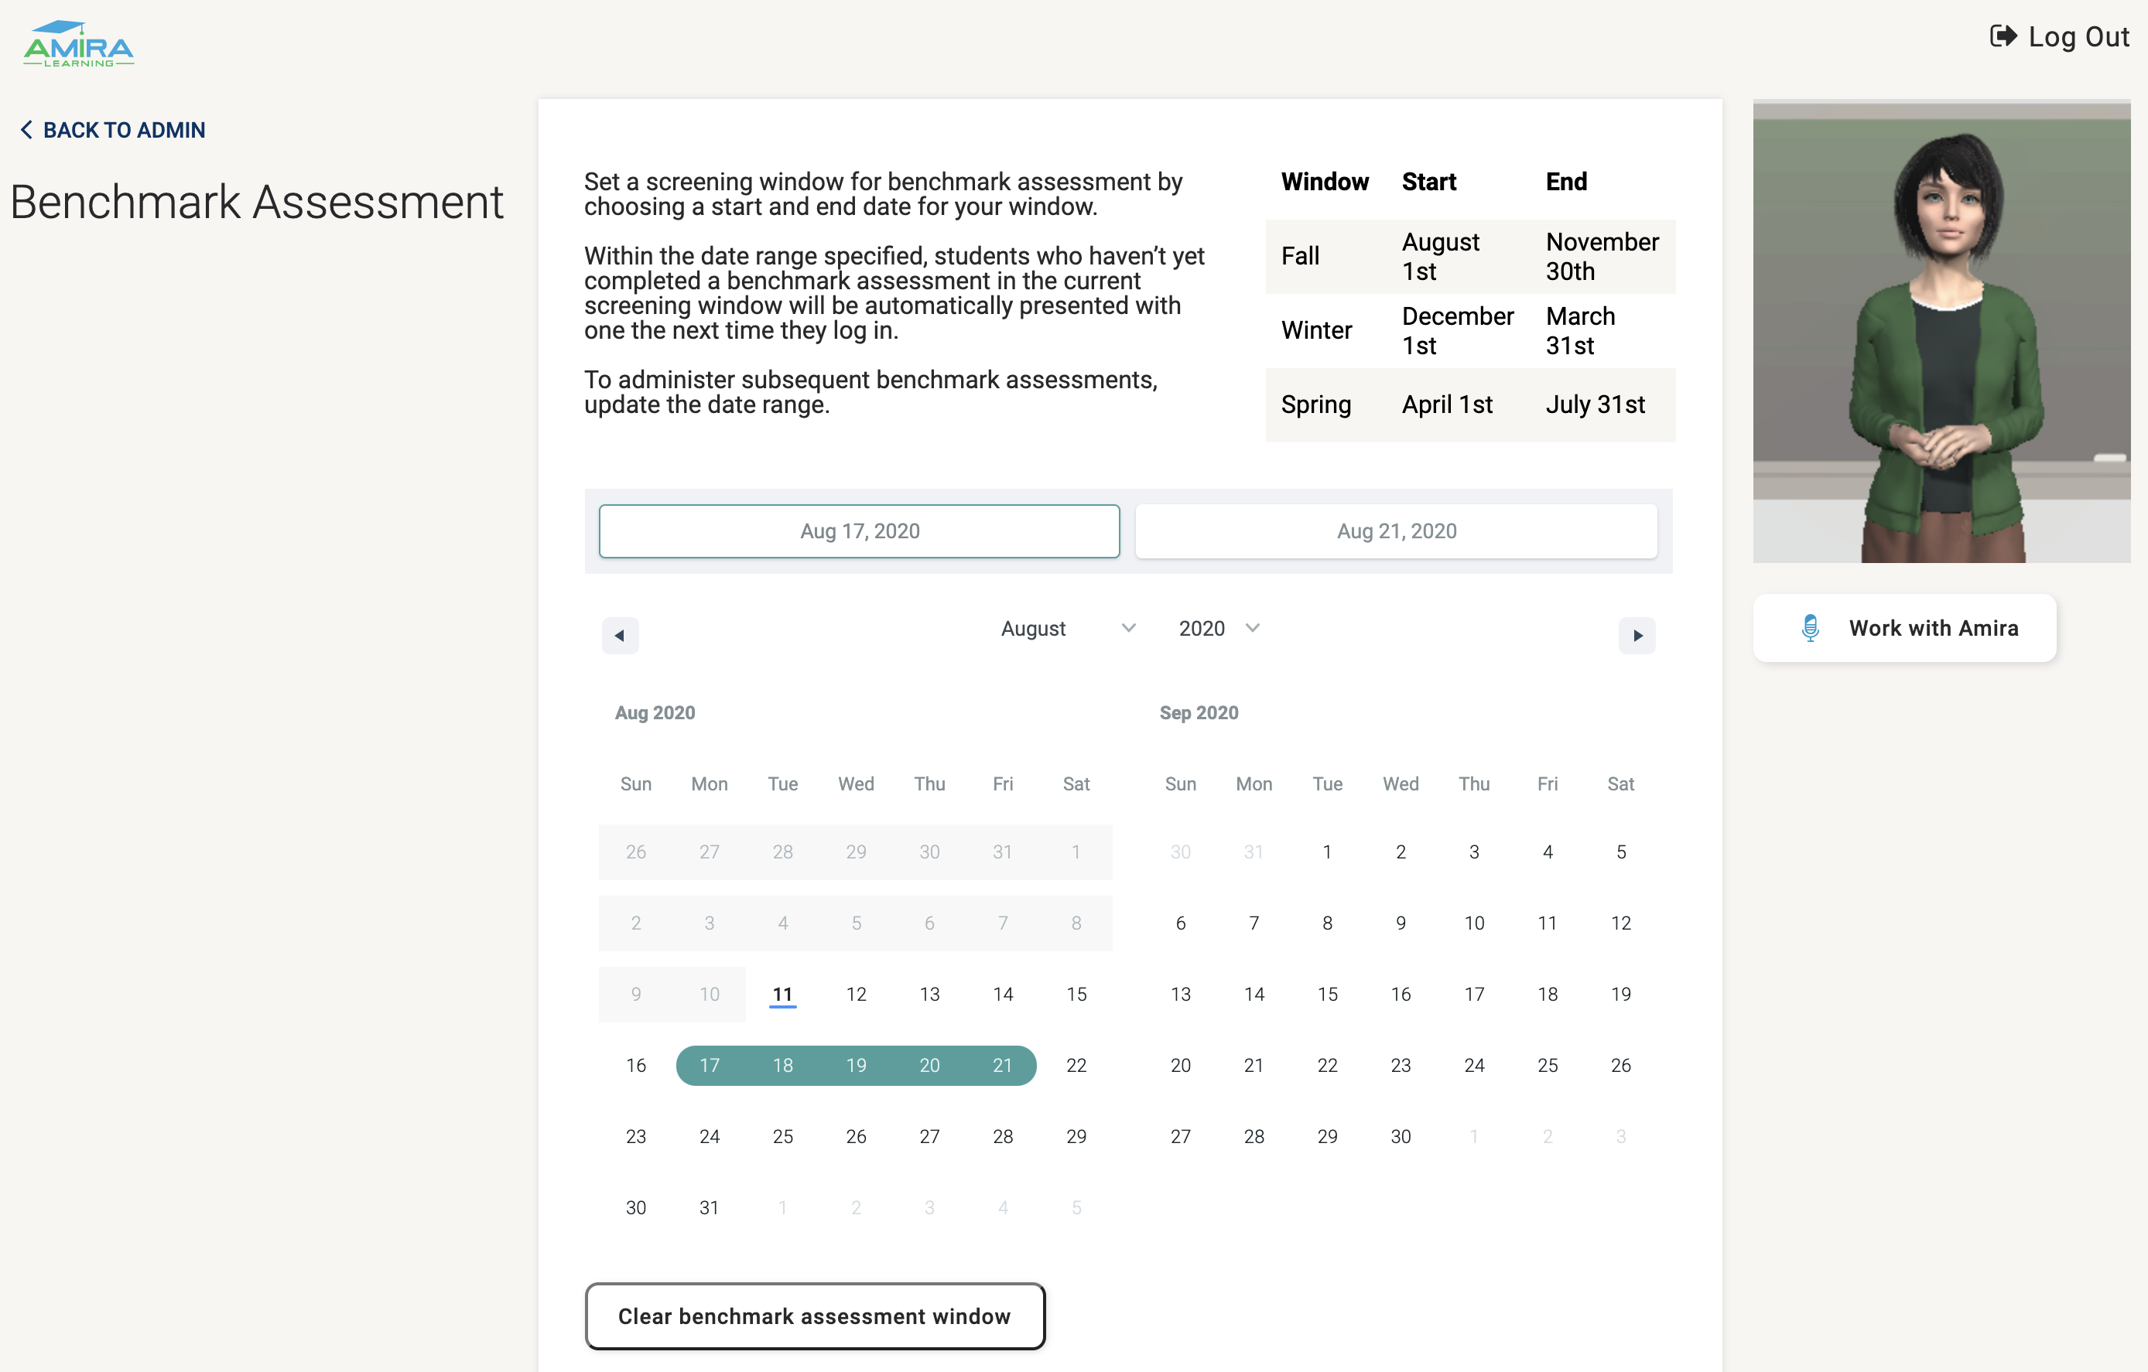Viewport: 2148px width, 1372px height.
Task: Select September 8 in the calendar
Action: (1327, 923)
